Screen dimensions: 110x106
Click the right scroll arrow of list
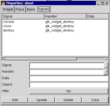106,59
